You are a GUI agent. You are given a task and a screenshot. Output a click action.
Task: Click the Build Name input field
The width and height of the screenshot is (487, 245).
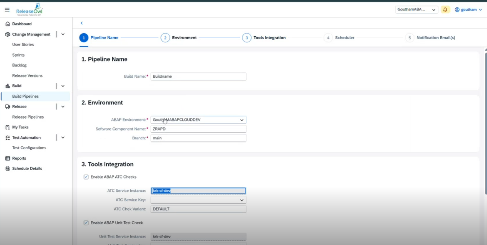[198, 76]
